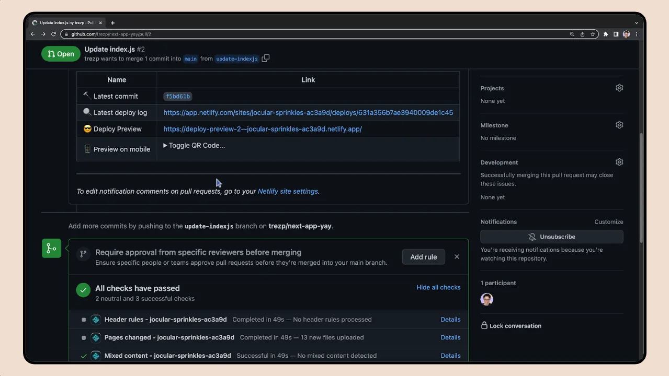Open a new browser tab
This screenshot has height=376, width=669.
[112, 23]
